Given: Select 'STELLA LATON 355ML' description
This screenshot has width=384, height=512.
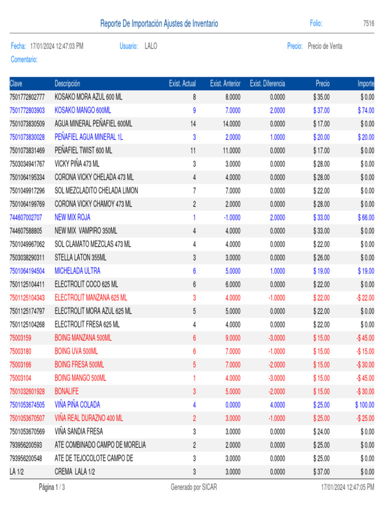Looking at the screenshot, I should [x=80, y=257].
